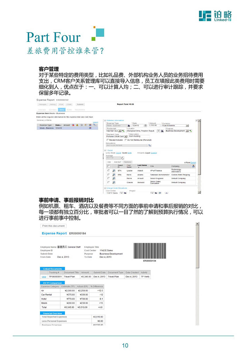Image resolution: width=244 pixels, height=352 pixels.
Task: Click the Remove guest button
Action: [127, 162]
